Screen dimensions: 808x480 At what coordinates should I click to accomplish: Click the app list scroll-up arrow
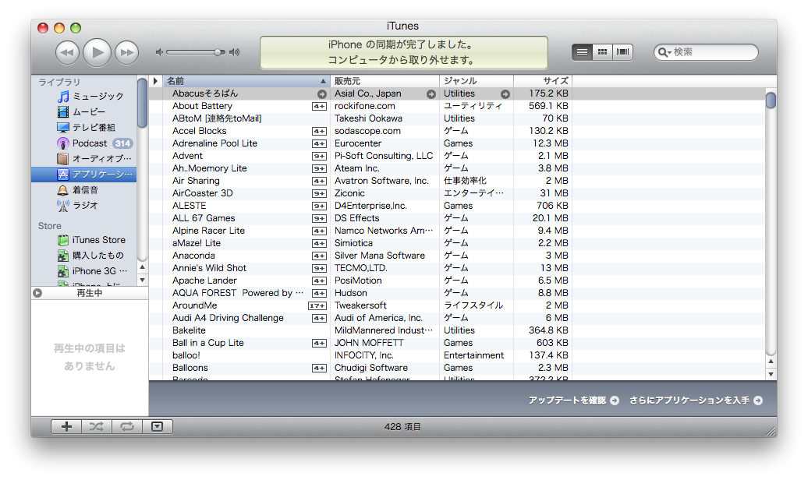[771, 362]
